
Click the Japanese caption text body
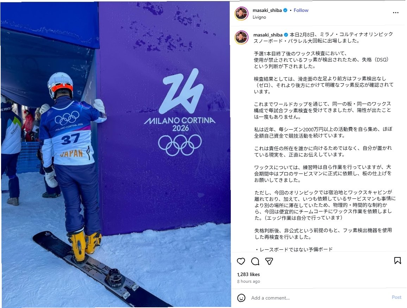(x=323, y=142)
